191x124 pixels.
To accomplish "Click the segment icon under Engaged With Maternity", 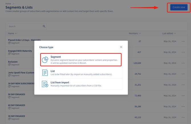I will coord(9,54).
